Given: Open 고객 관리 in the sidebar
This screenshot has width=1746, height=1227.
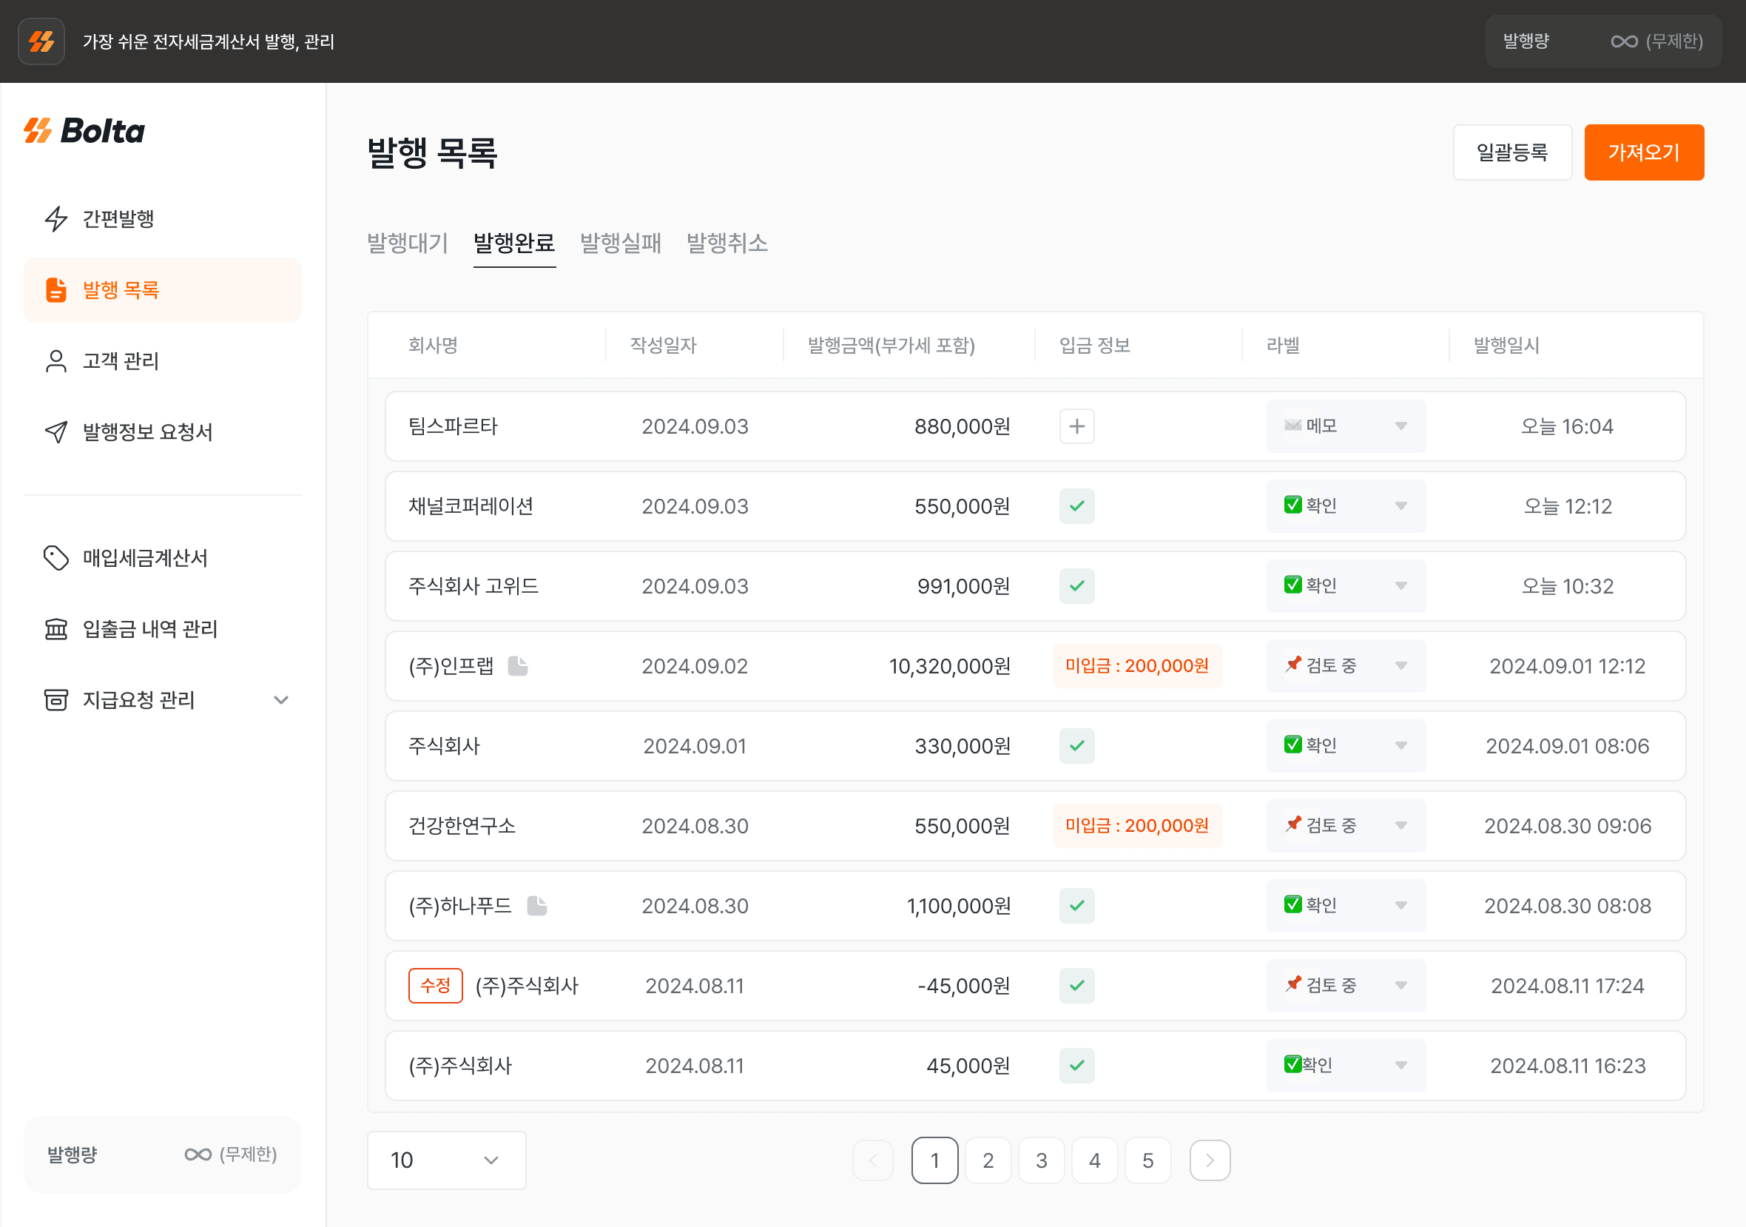Looking at the screenshot, I should point(162,360).
